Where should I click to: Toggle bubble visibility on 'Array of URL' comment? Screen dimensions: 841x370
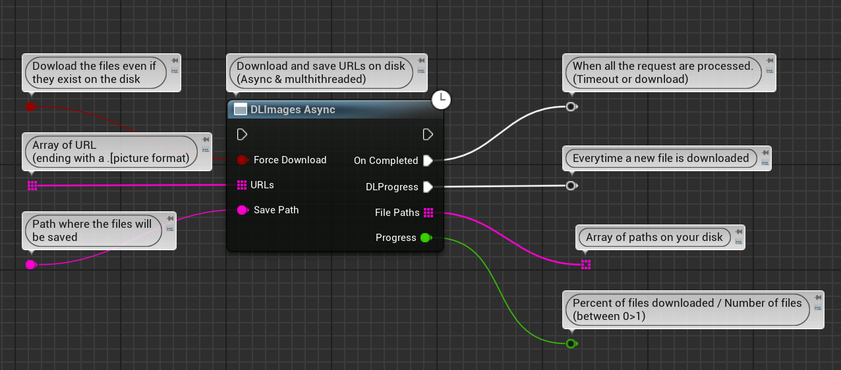[x=206, y=149]
